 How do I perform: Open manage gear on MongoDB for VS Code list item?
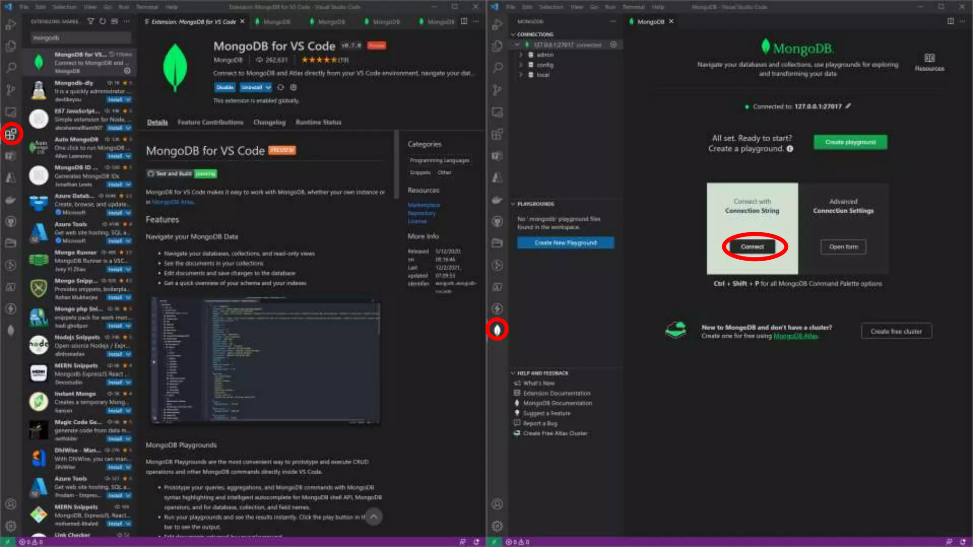click(127, 71)
